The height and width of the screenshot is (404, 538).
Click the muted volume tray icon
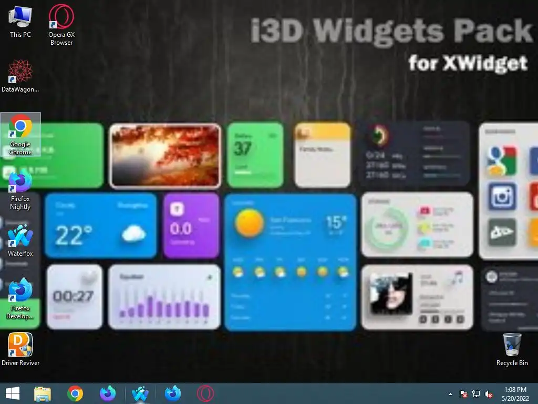point(489,394)
